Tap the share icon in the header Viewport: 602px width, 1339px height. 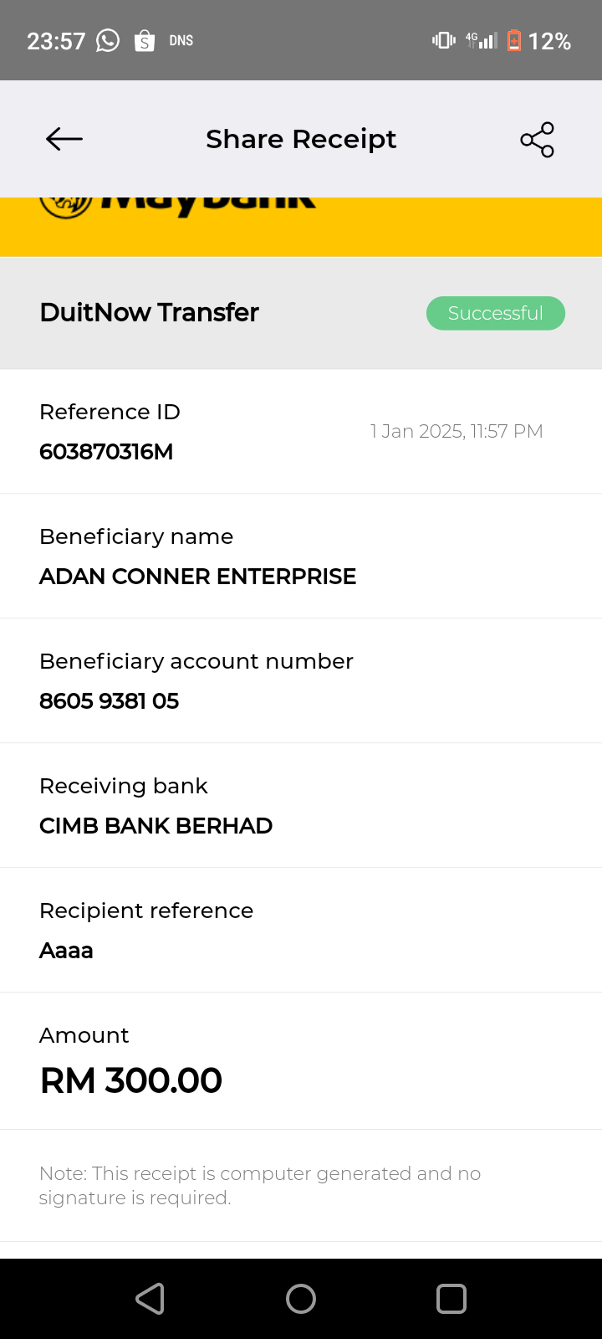537,139
